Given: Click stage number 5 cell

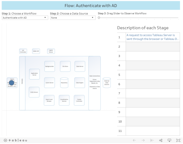Looking at the screenshot, I should (121, 75).
